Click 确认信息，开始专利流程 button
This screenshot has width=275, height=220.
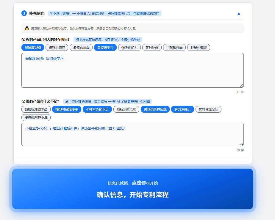(133, 189)
